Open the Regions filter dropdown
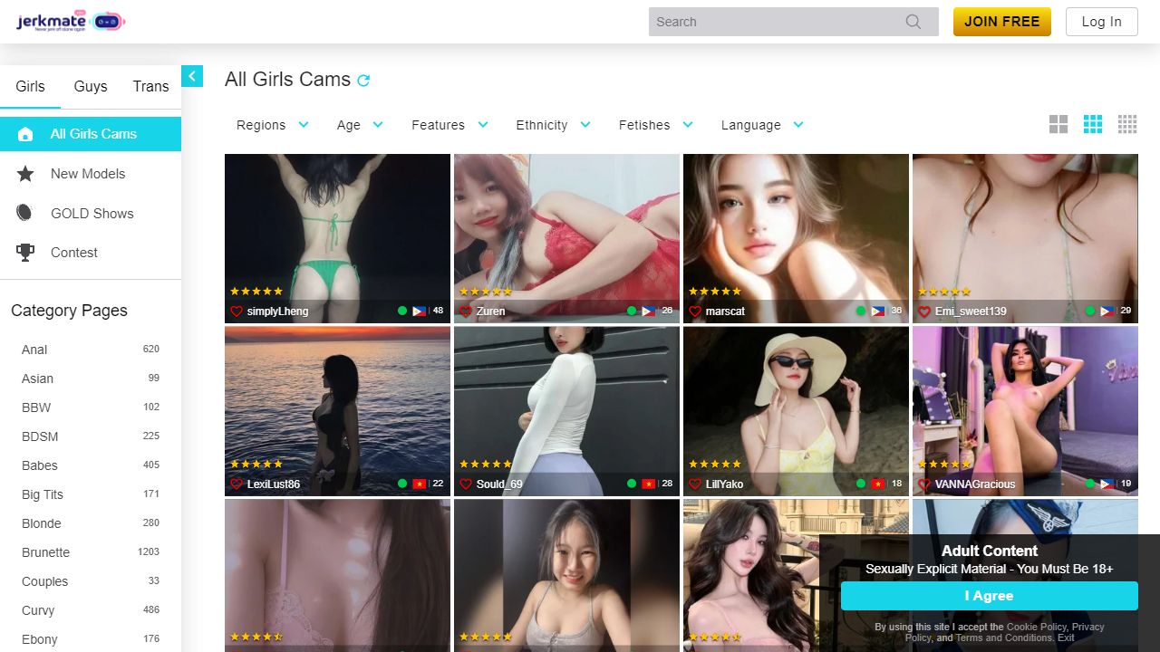 [x=272, y=125]
